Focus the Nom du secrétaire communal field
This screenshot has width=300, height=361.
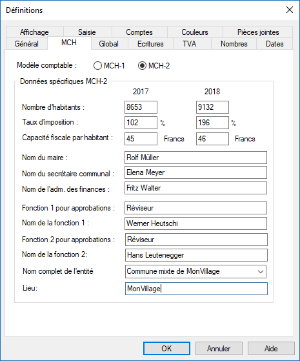point(195,172)
